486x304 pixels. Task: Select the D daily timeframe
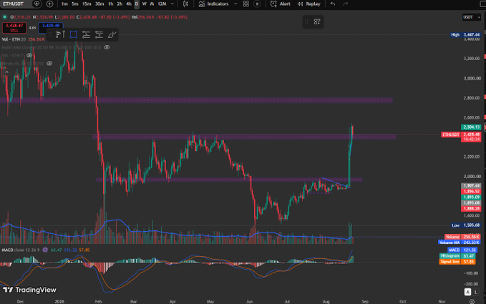click(x=137, y=4)
